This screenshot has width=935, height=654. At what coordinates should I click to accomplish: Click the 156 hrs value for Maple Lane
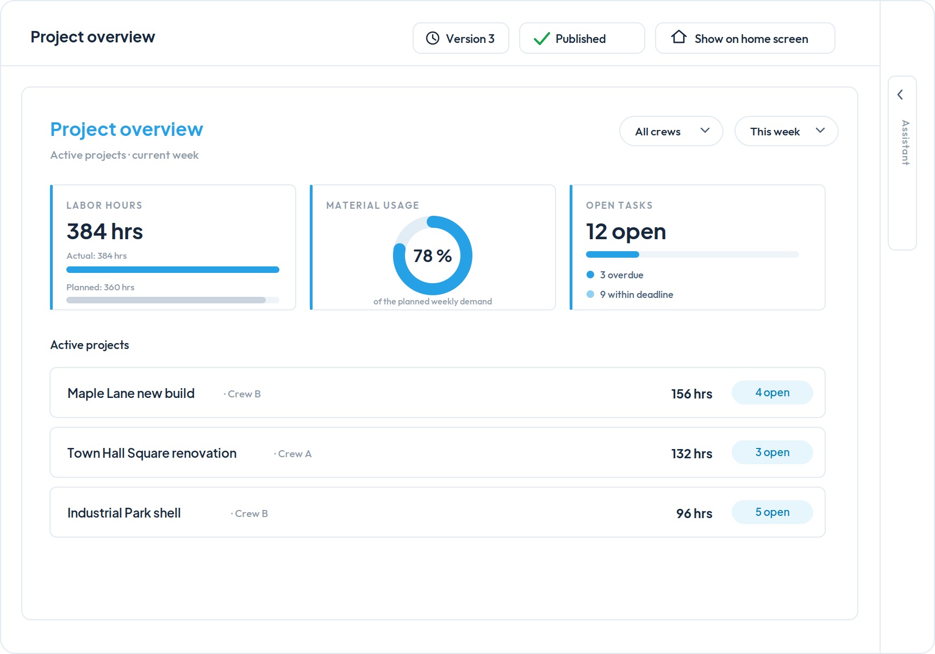tap(691, 394)
